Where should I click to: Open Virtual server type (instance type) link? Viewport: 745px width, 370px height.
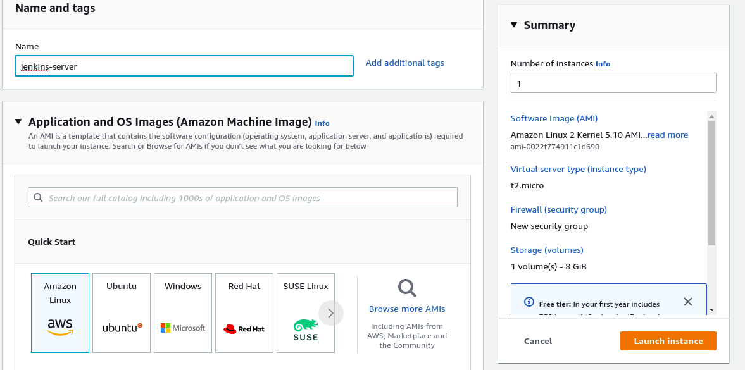(x=579, y=169)
